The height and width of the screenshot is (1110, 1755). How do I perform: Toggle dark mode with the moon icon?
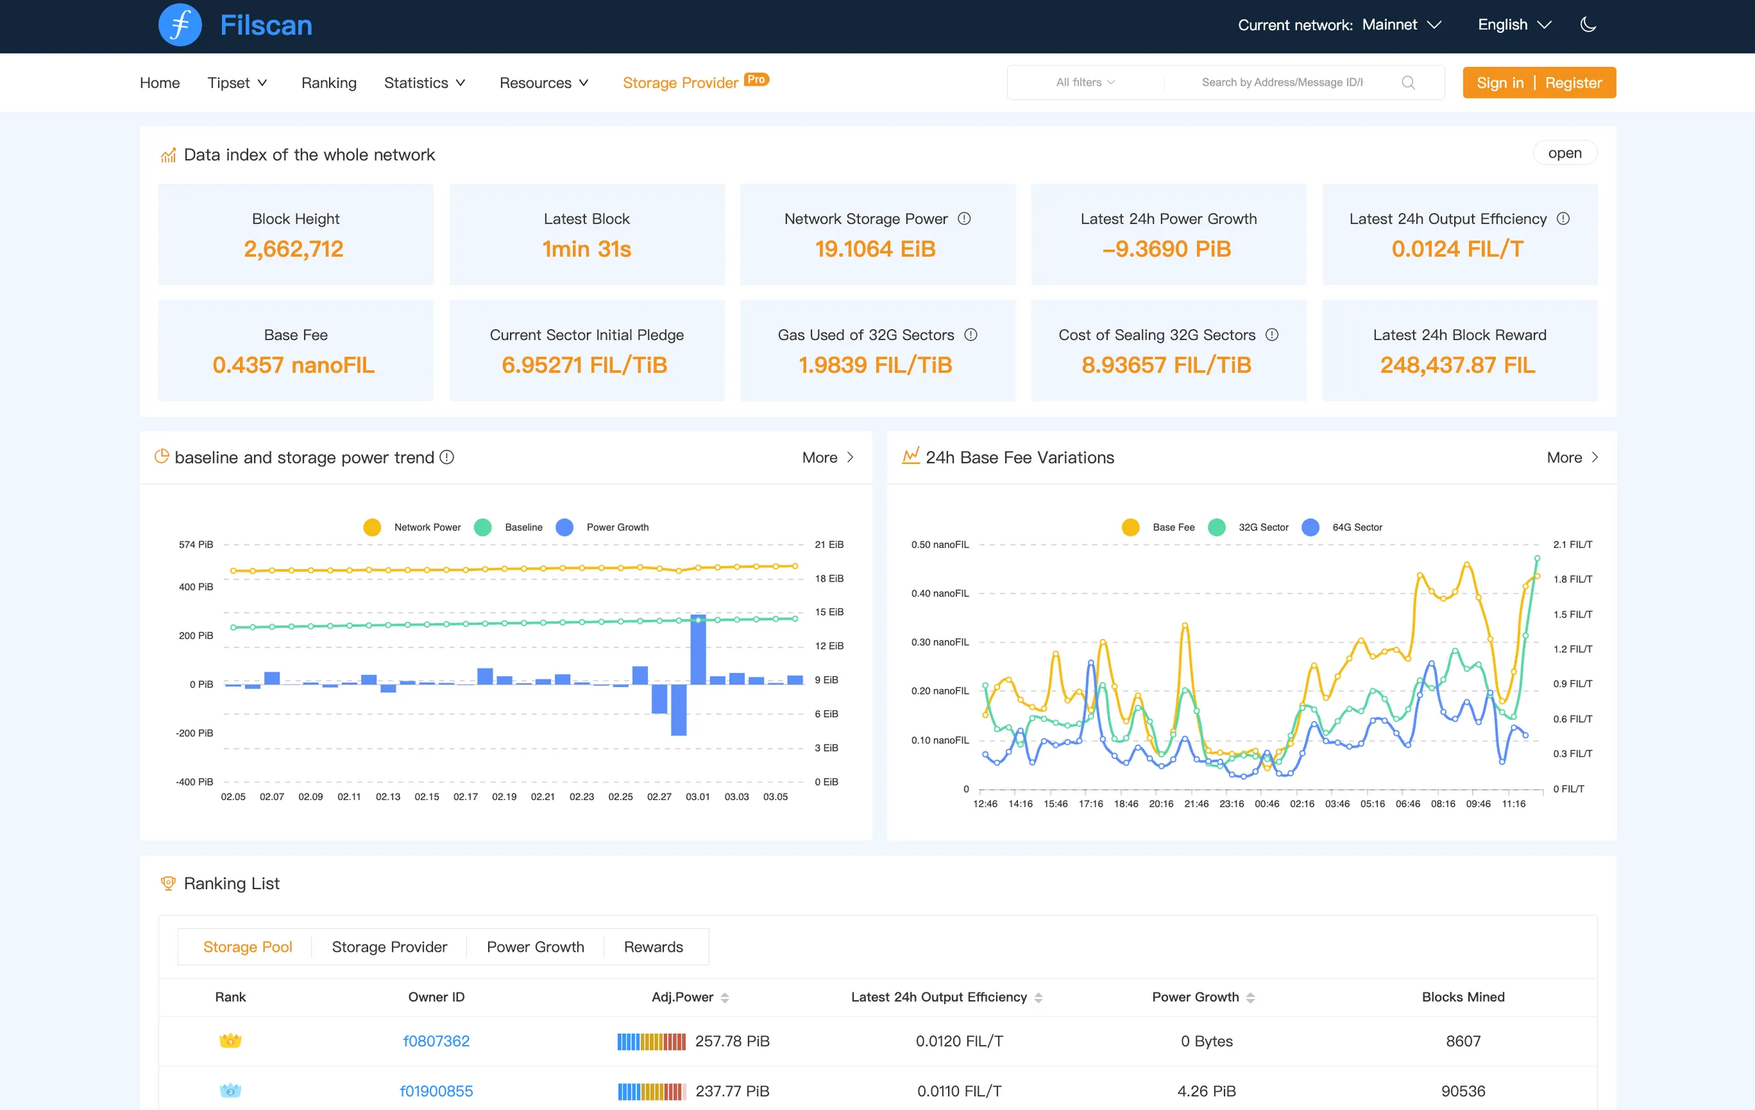1588,25
